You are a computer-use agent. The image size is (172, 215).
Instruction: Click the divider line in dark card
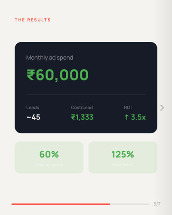(86, 95)
